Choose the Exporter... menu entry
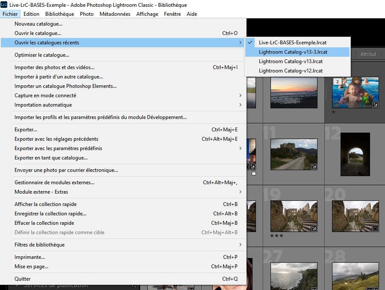This screenshot has height=290, width=385. 123,130
